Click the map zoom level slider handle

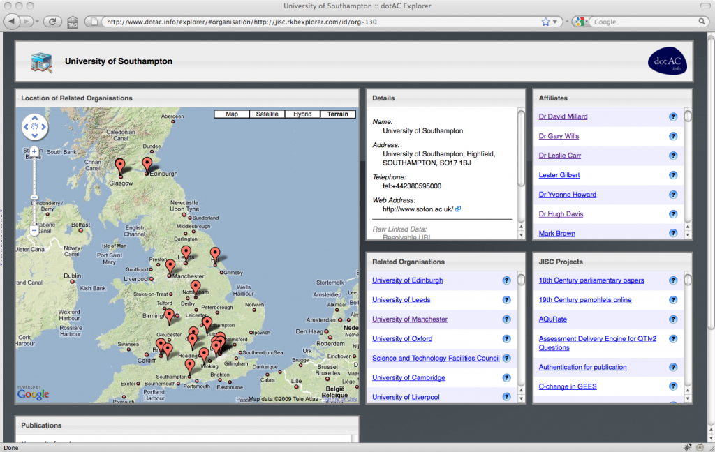coord(34,197)
